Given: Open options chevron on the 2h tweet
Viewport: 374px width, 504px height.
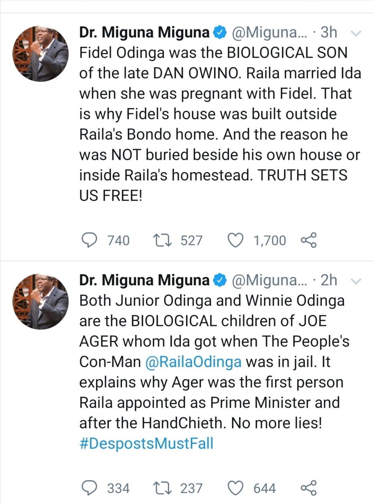Looking at the screenshot, I should point(356,281).
